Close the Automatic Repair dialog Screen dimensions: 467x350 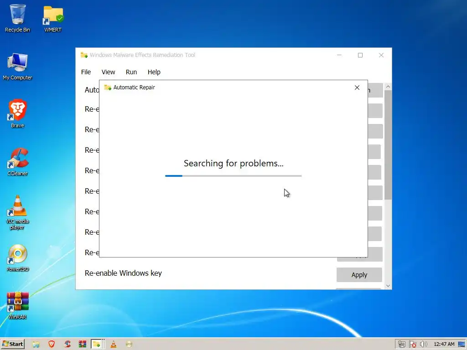coord(357,87)
